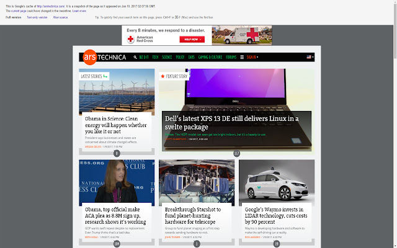The image size is (397, 248).
Task: Open the hamburger menu icon
Action: point(242,57)
